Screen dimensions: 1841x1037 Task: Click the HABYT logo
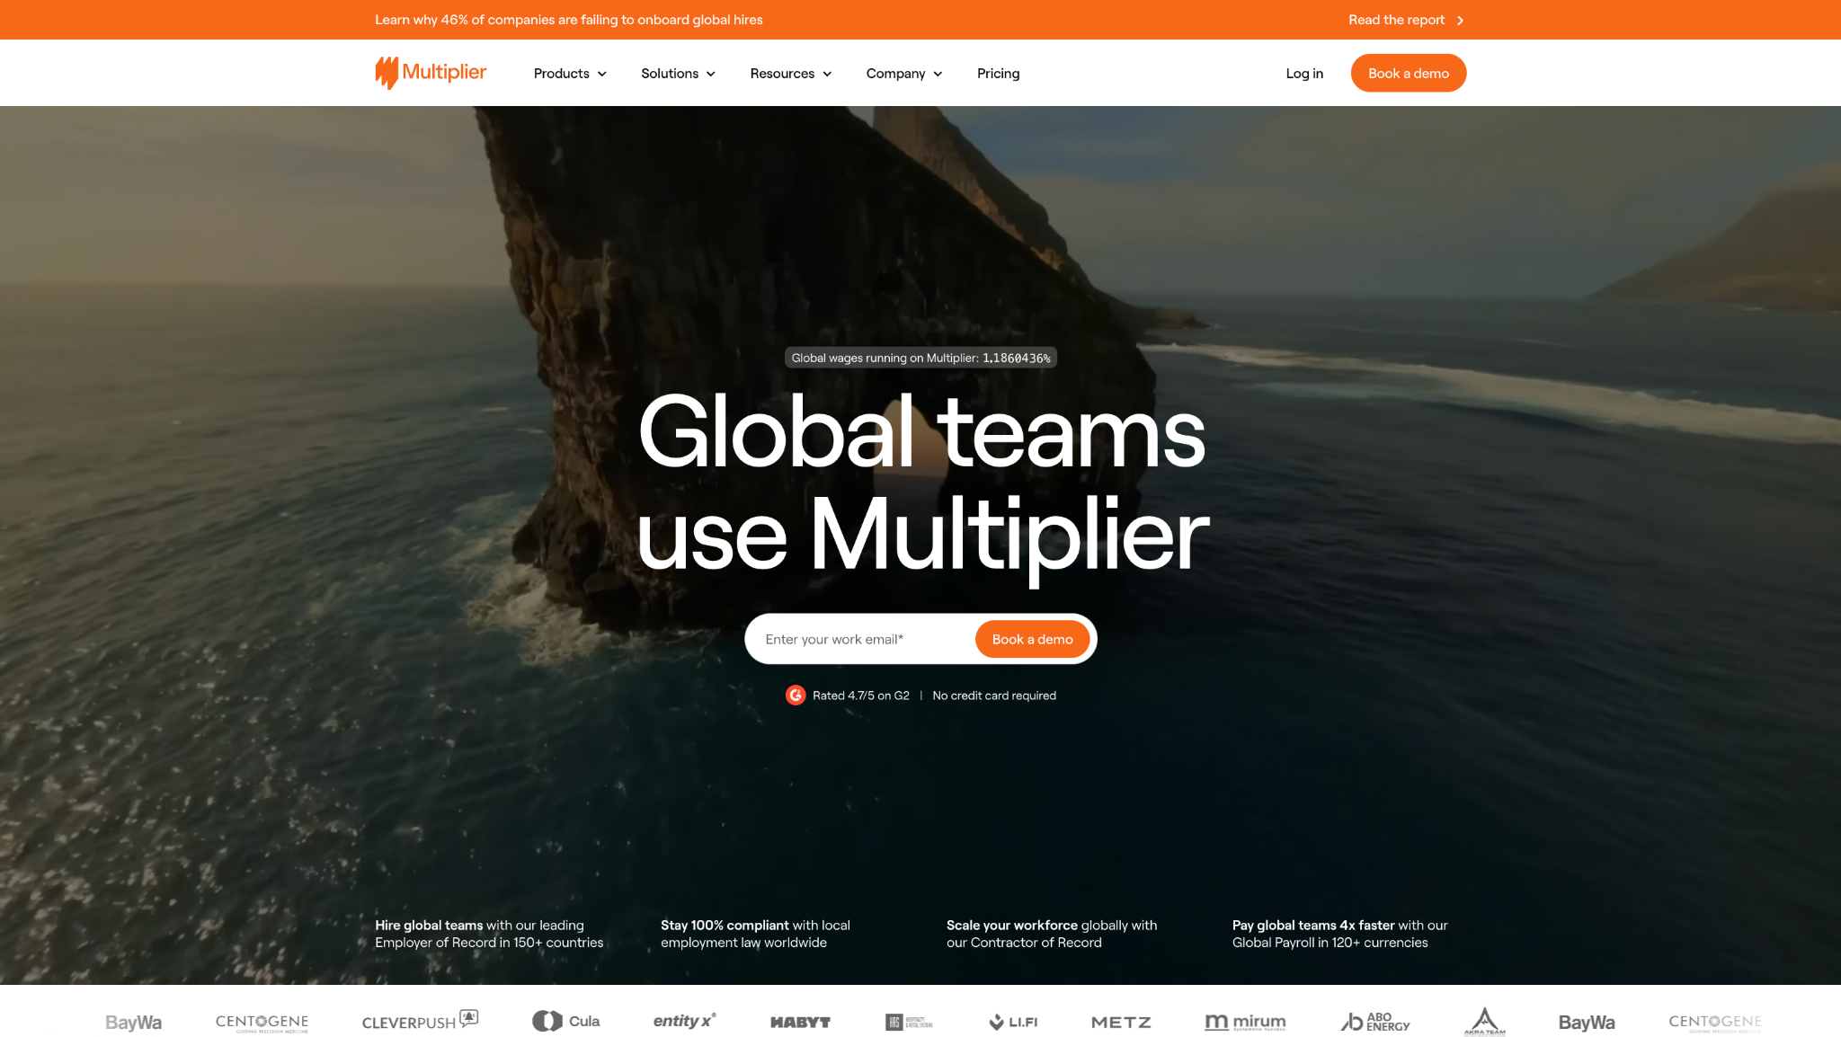tap(800, 1022)
